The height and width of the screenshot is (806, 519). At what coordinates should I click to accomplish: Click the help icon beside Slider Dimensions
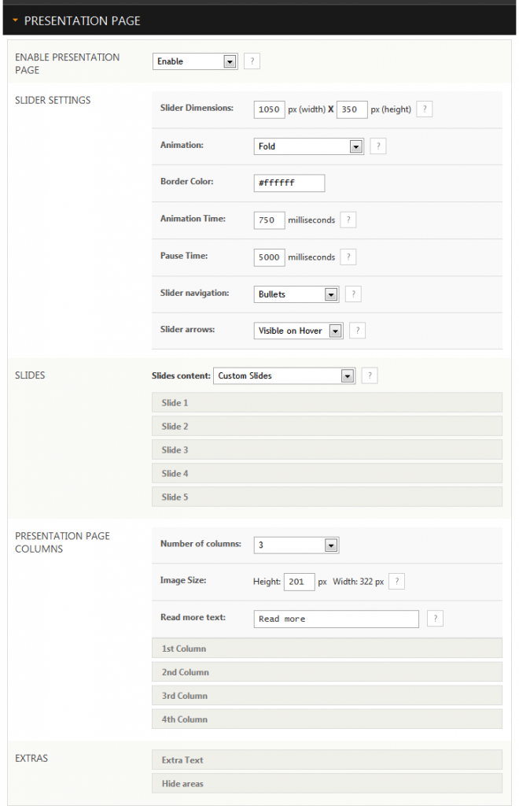[424, 109]
